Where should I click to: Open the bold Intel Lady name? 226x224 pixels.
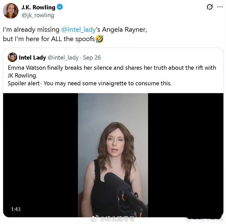point(32,57)
